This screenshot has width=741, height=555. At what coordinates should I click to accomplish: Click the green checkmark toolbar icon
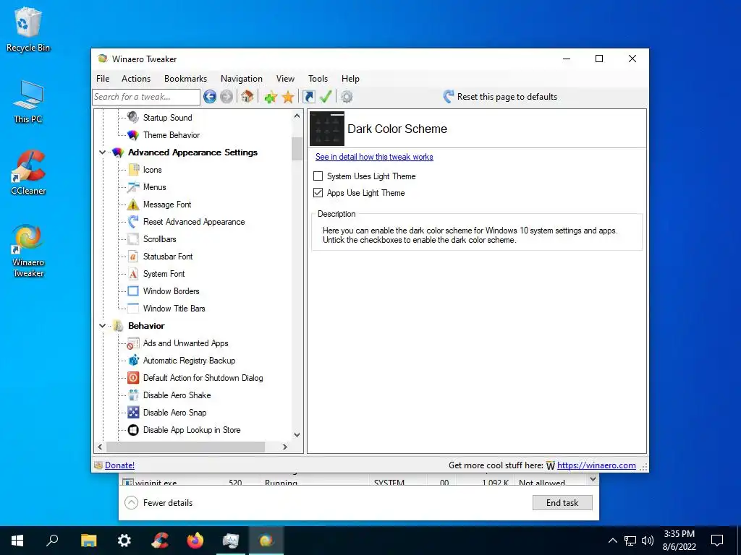tap(326, 97)
